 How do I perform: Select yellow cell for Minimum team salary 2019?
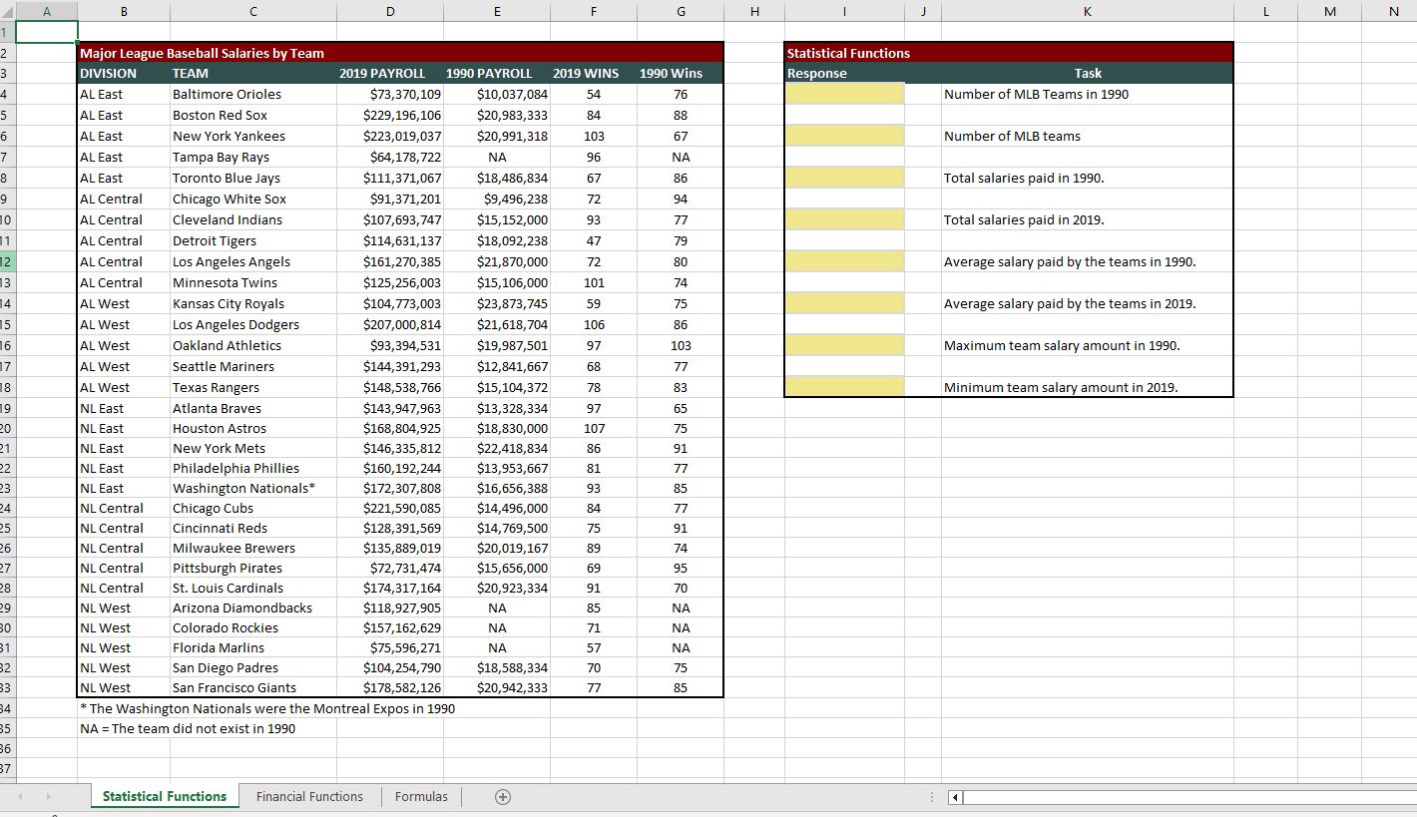844,386
